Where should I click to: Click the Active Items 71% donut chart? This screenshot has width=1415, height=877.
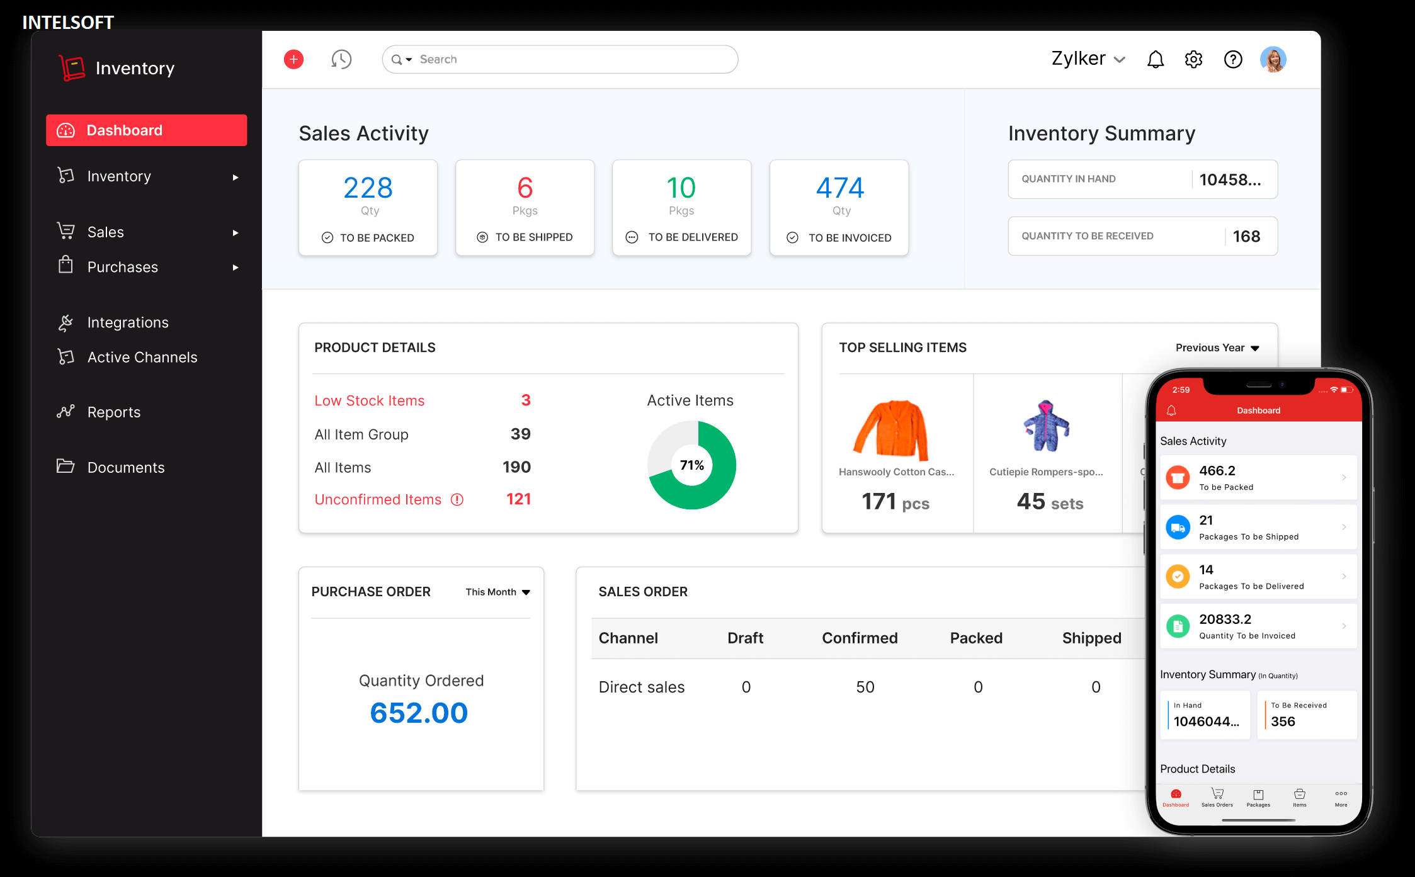tap(691, 465)
